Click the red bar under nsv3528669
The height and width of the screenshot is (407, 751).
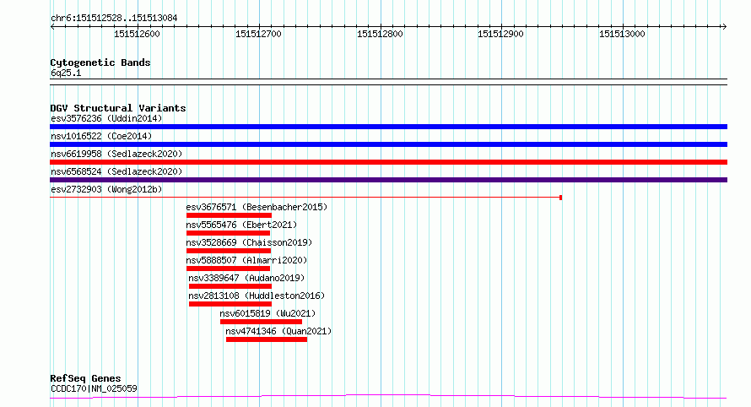[x=229, y=251]
